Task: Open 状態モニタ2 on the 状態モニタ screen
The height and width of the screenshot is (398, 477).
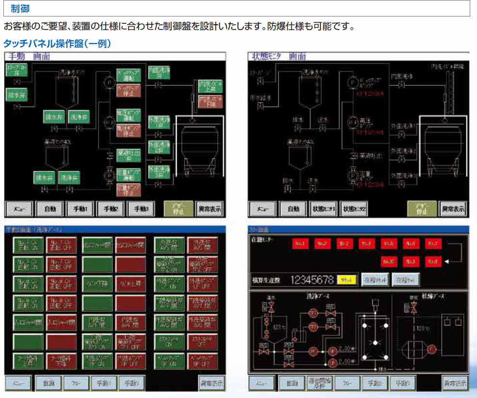Action: (353, 209)
